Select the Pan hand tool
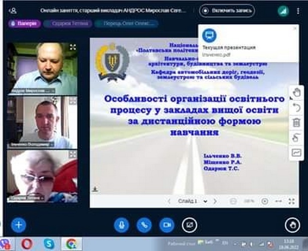 (296, 92)
